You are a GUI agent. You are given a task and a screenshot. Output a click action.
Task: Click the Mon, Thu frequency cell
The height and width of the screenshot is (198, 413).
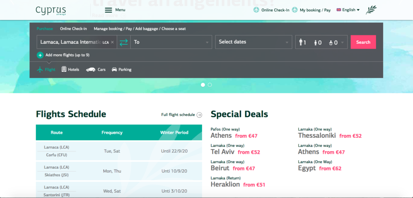coord(112,171)
